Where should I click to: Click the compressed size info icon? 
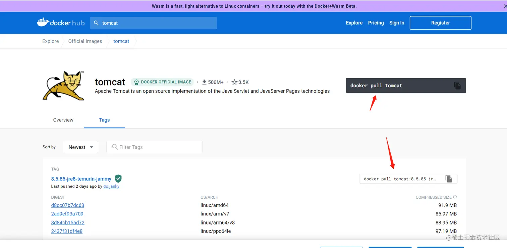[x=455, y=197]
